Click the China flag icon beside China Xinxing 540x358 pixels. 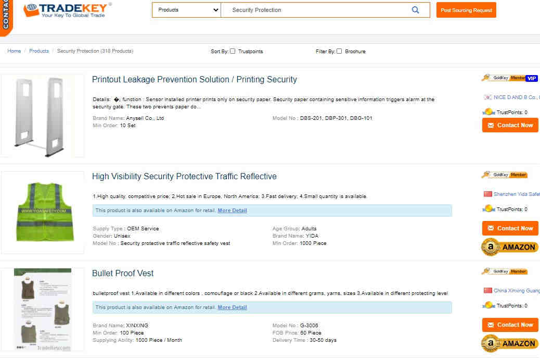click(487, 290)
